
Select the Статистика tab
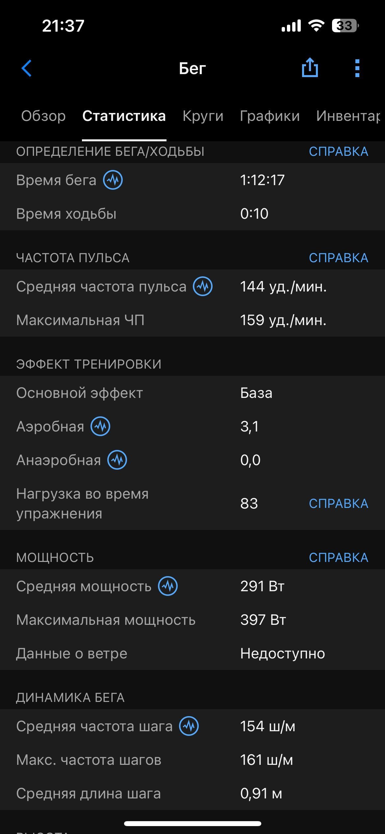124,116
